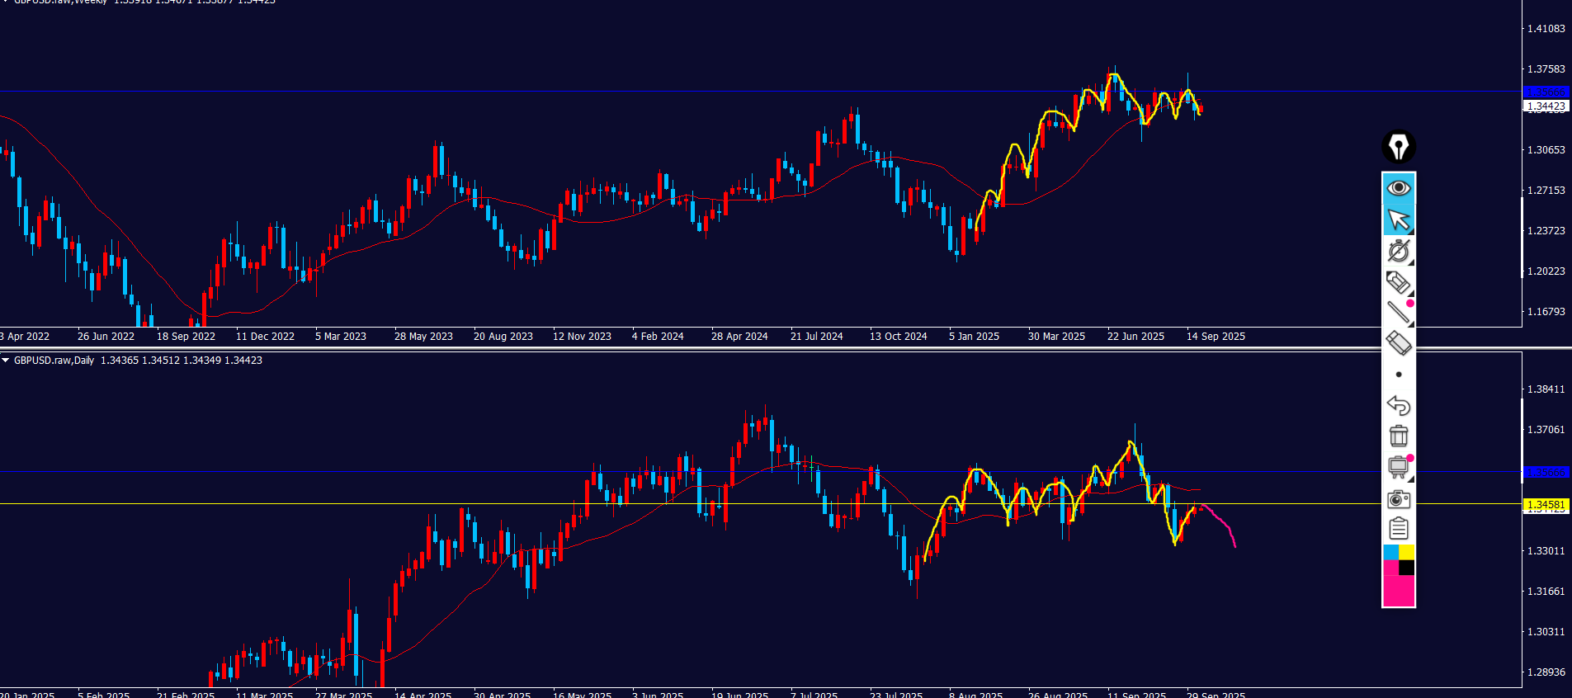Click the Epic Pen logo button
This screenshot has height=698, width=1572.
point(1398,147)
